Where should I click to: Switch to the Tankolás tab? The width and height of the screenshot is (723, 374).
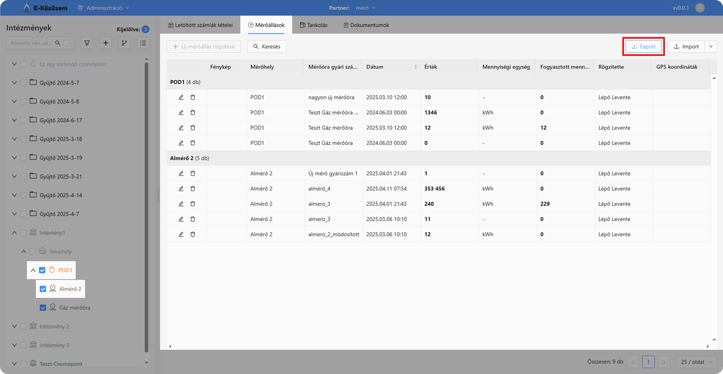pos(313,25)
